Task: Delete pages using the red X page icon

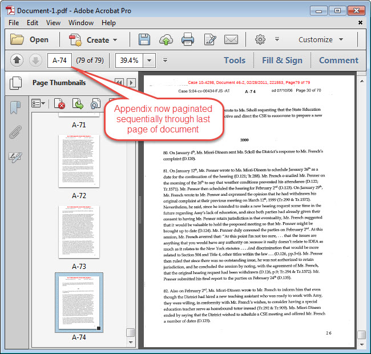Action: click(x=60, y=104)
